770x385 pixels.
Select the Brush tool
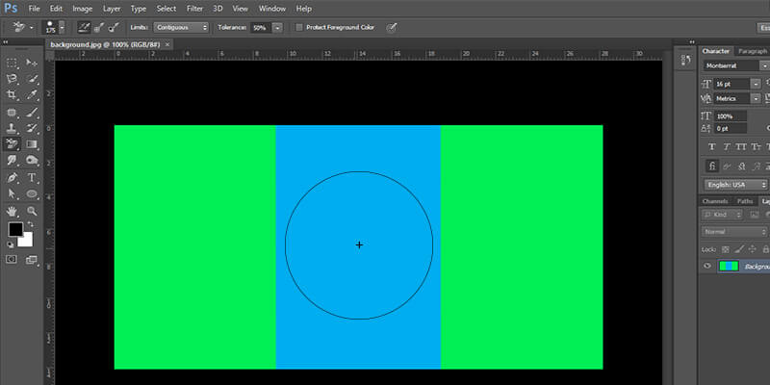coord(32,113)
